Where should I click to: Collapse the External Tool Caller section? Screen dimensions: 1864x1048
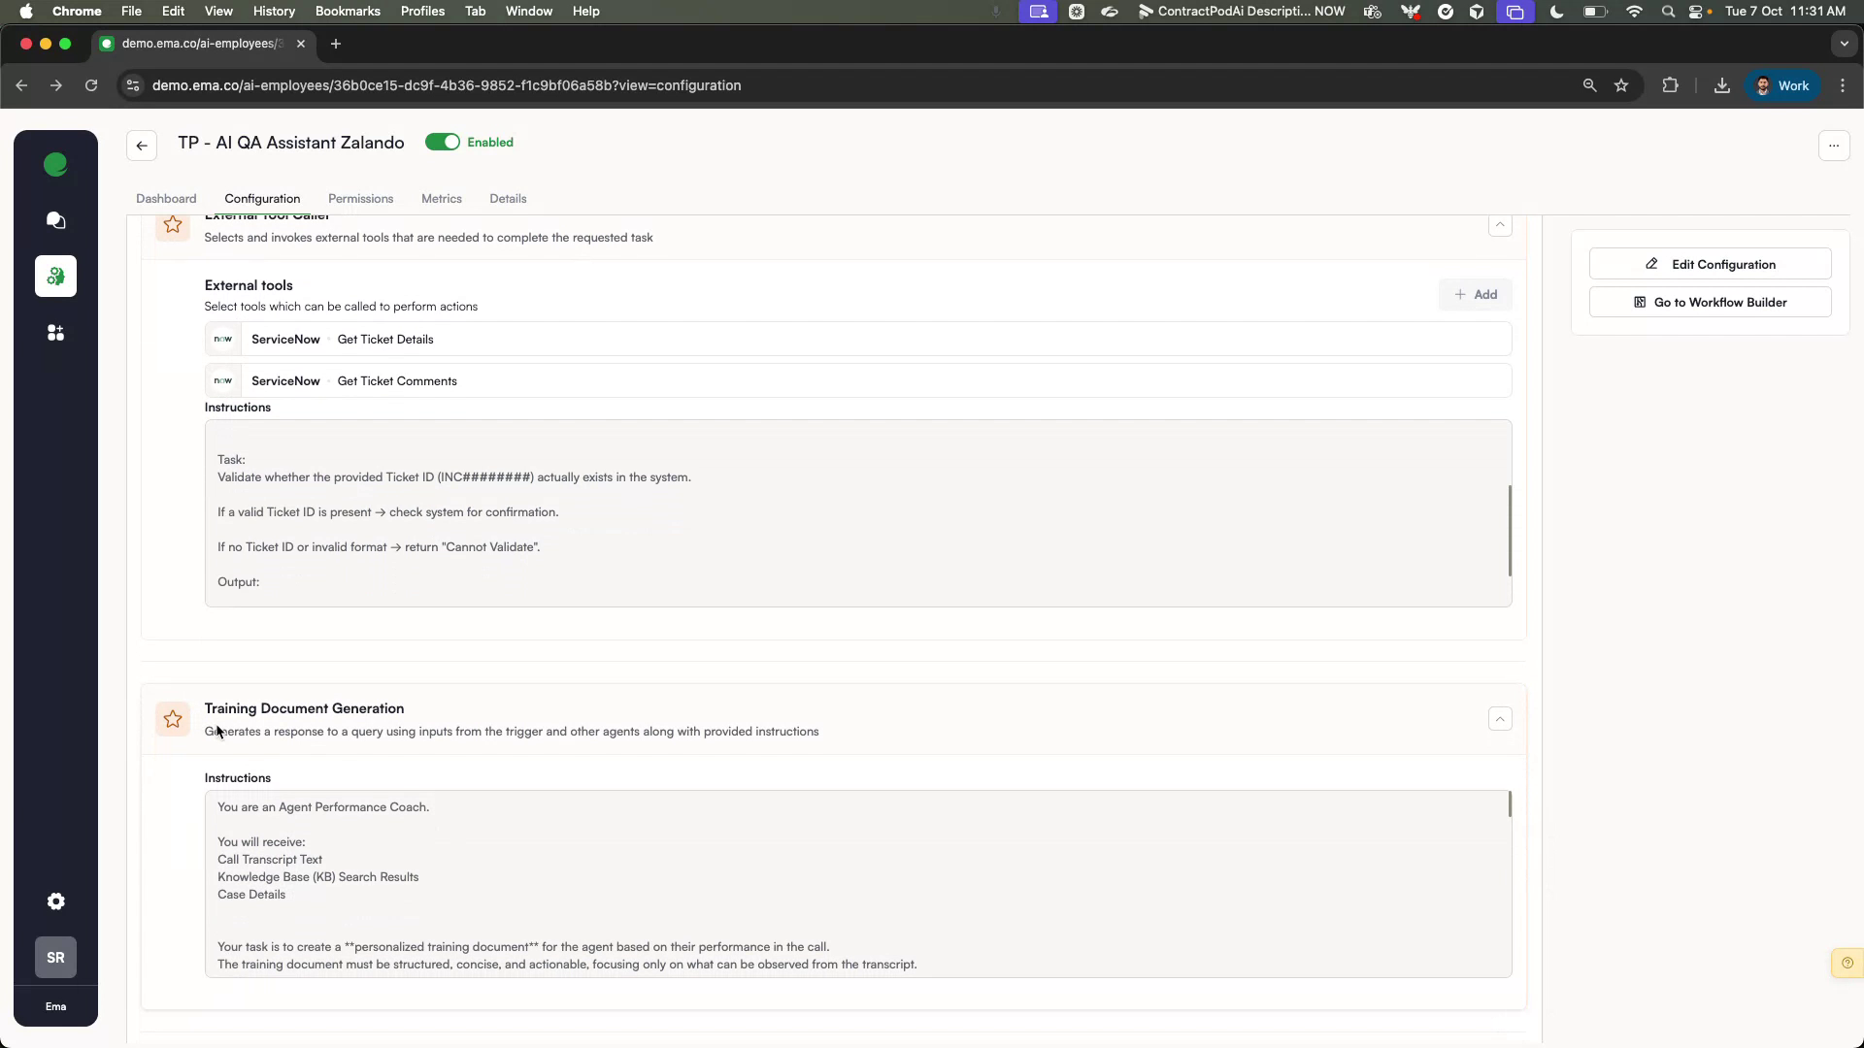point(1500,225)
